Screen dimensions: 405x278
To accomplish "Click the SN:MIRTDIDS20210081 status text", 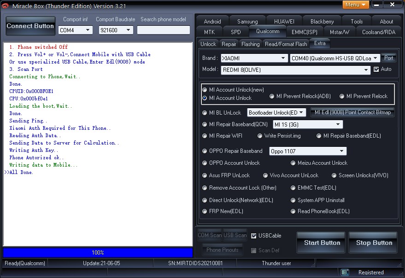I will (x=195, y=263).
